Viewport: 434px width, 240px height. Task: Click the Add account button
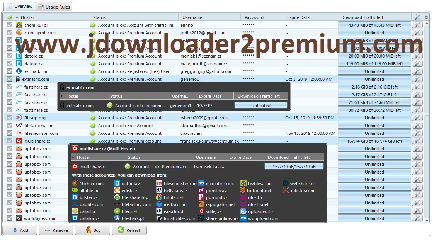[20, 230]
